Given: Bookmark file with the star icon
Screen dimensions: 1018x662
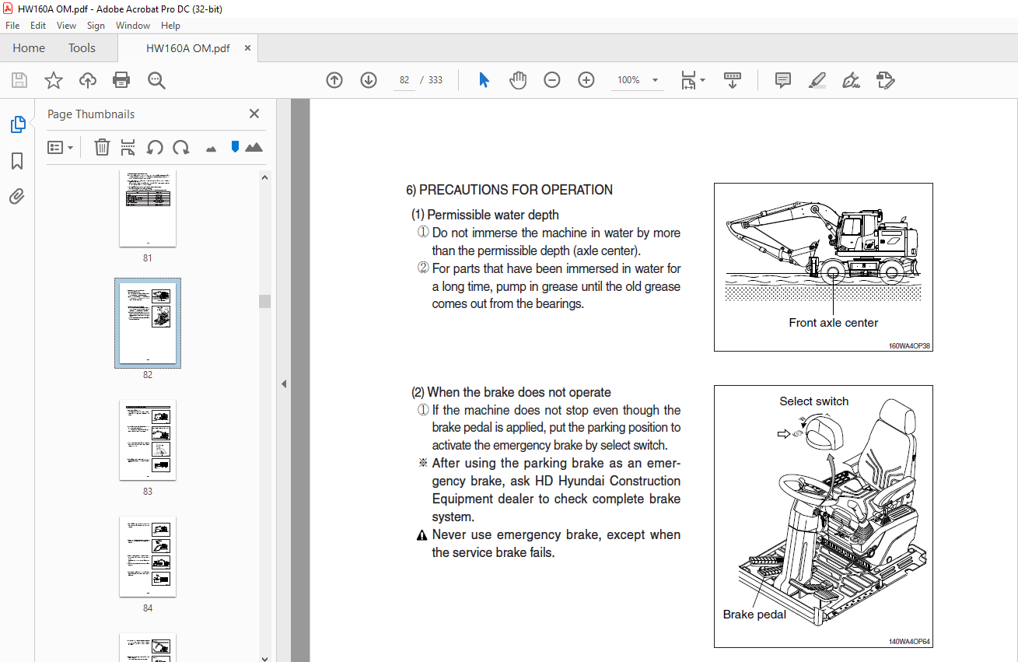Looking at the screenshot, I should (x=54, y=80).
